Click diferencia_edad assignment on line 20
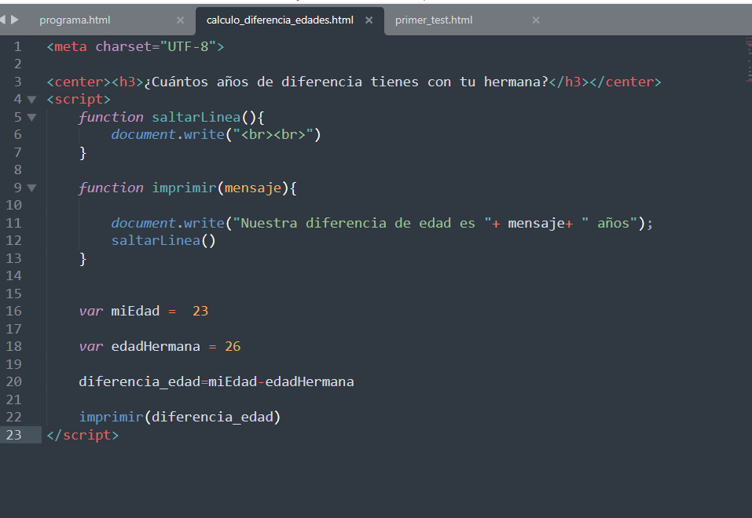 [216, 382]
